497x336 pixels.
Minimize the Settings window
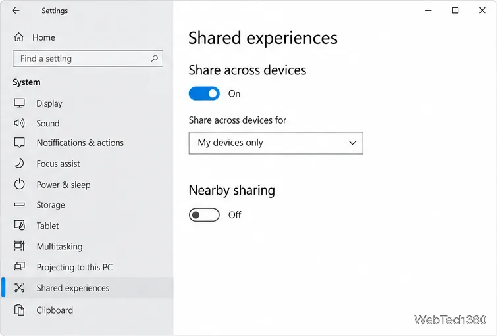[x=429, y=11]
